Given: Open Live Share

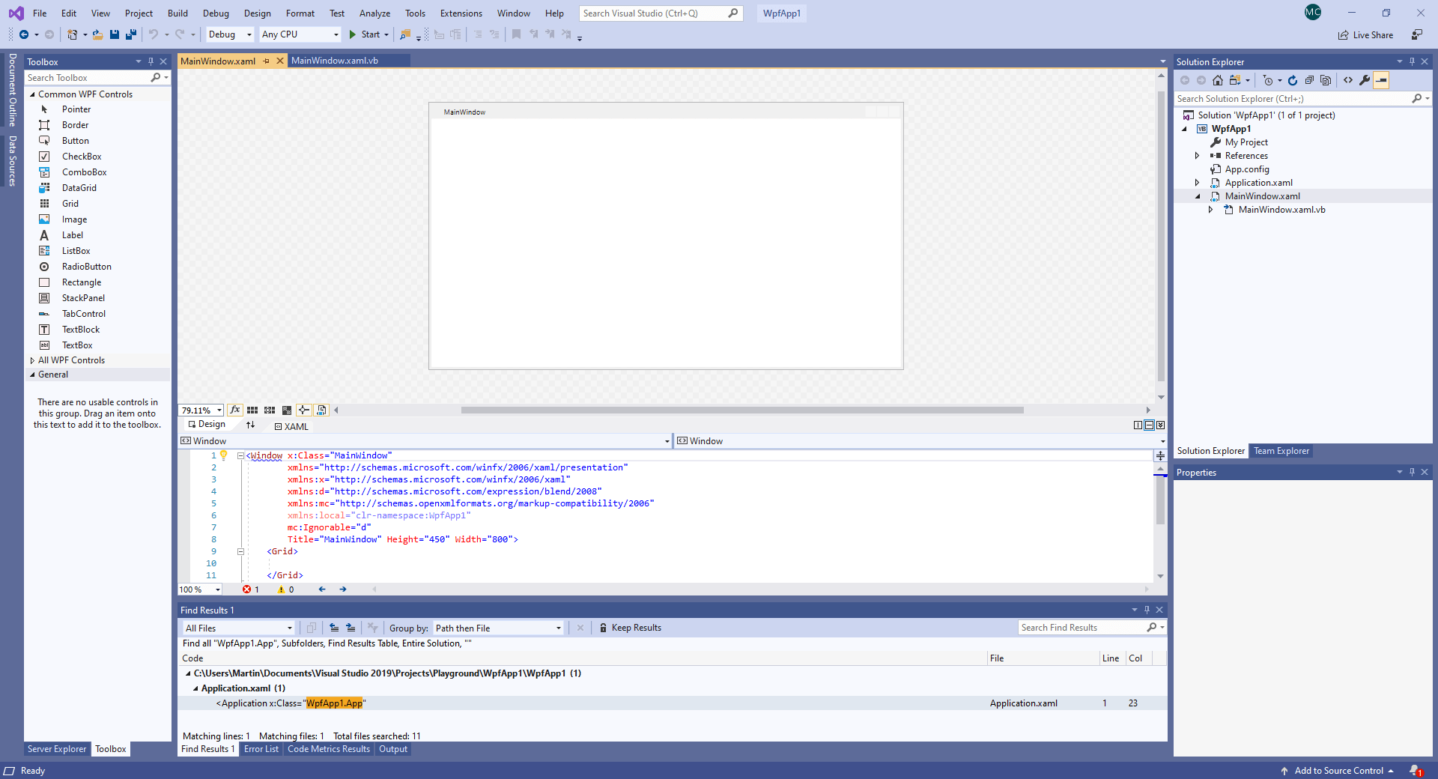Looking at the screenshot, I should point(1365,34).
